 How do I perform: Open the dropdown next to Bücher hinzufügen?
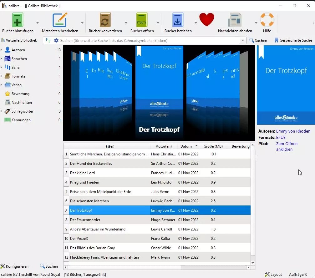click(37, 23)
